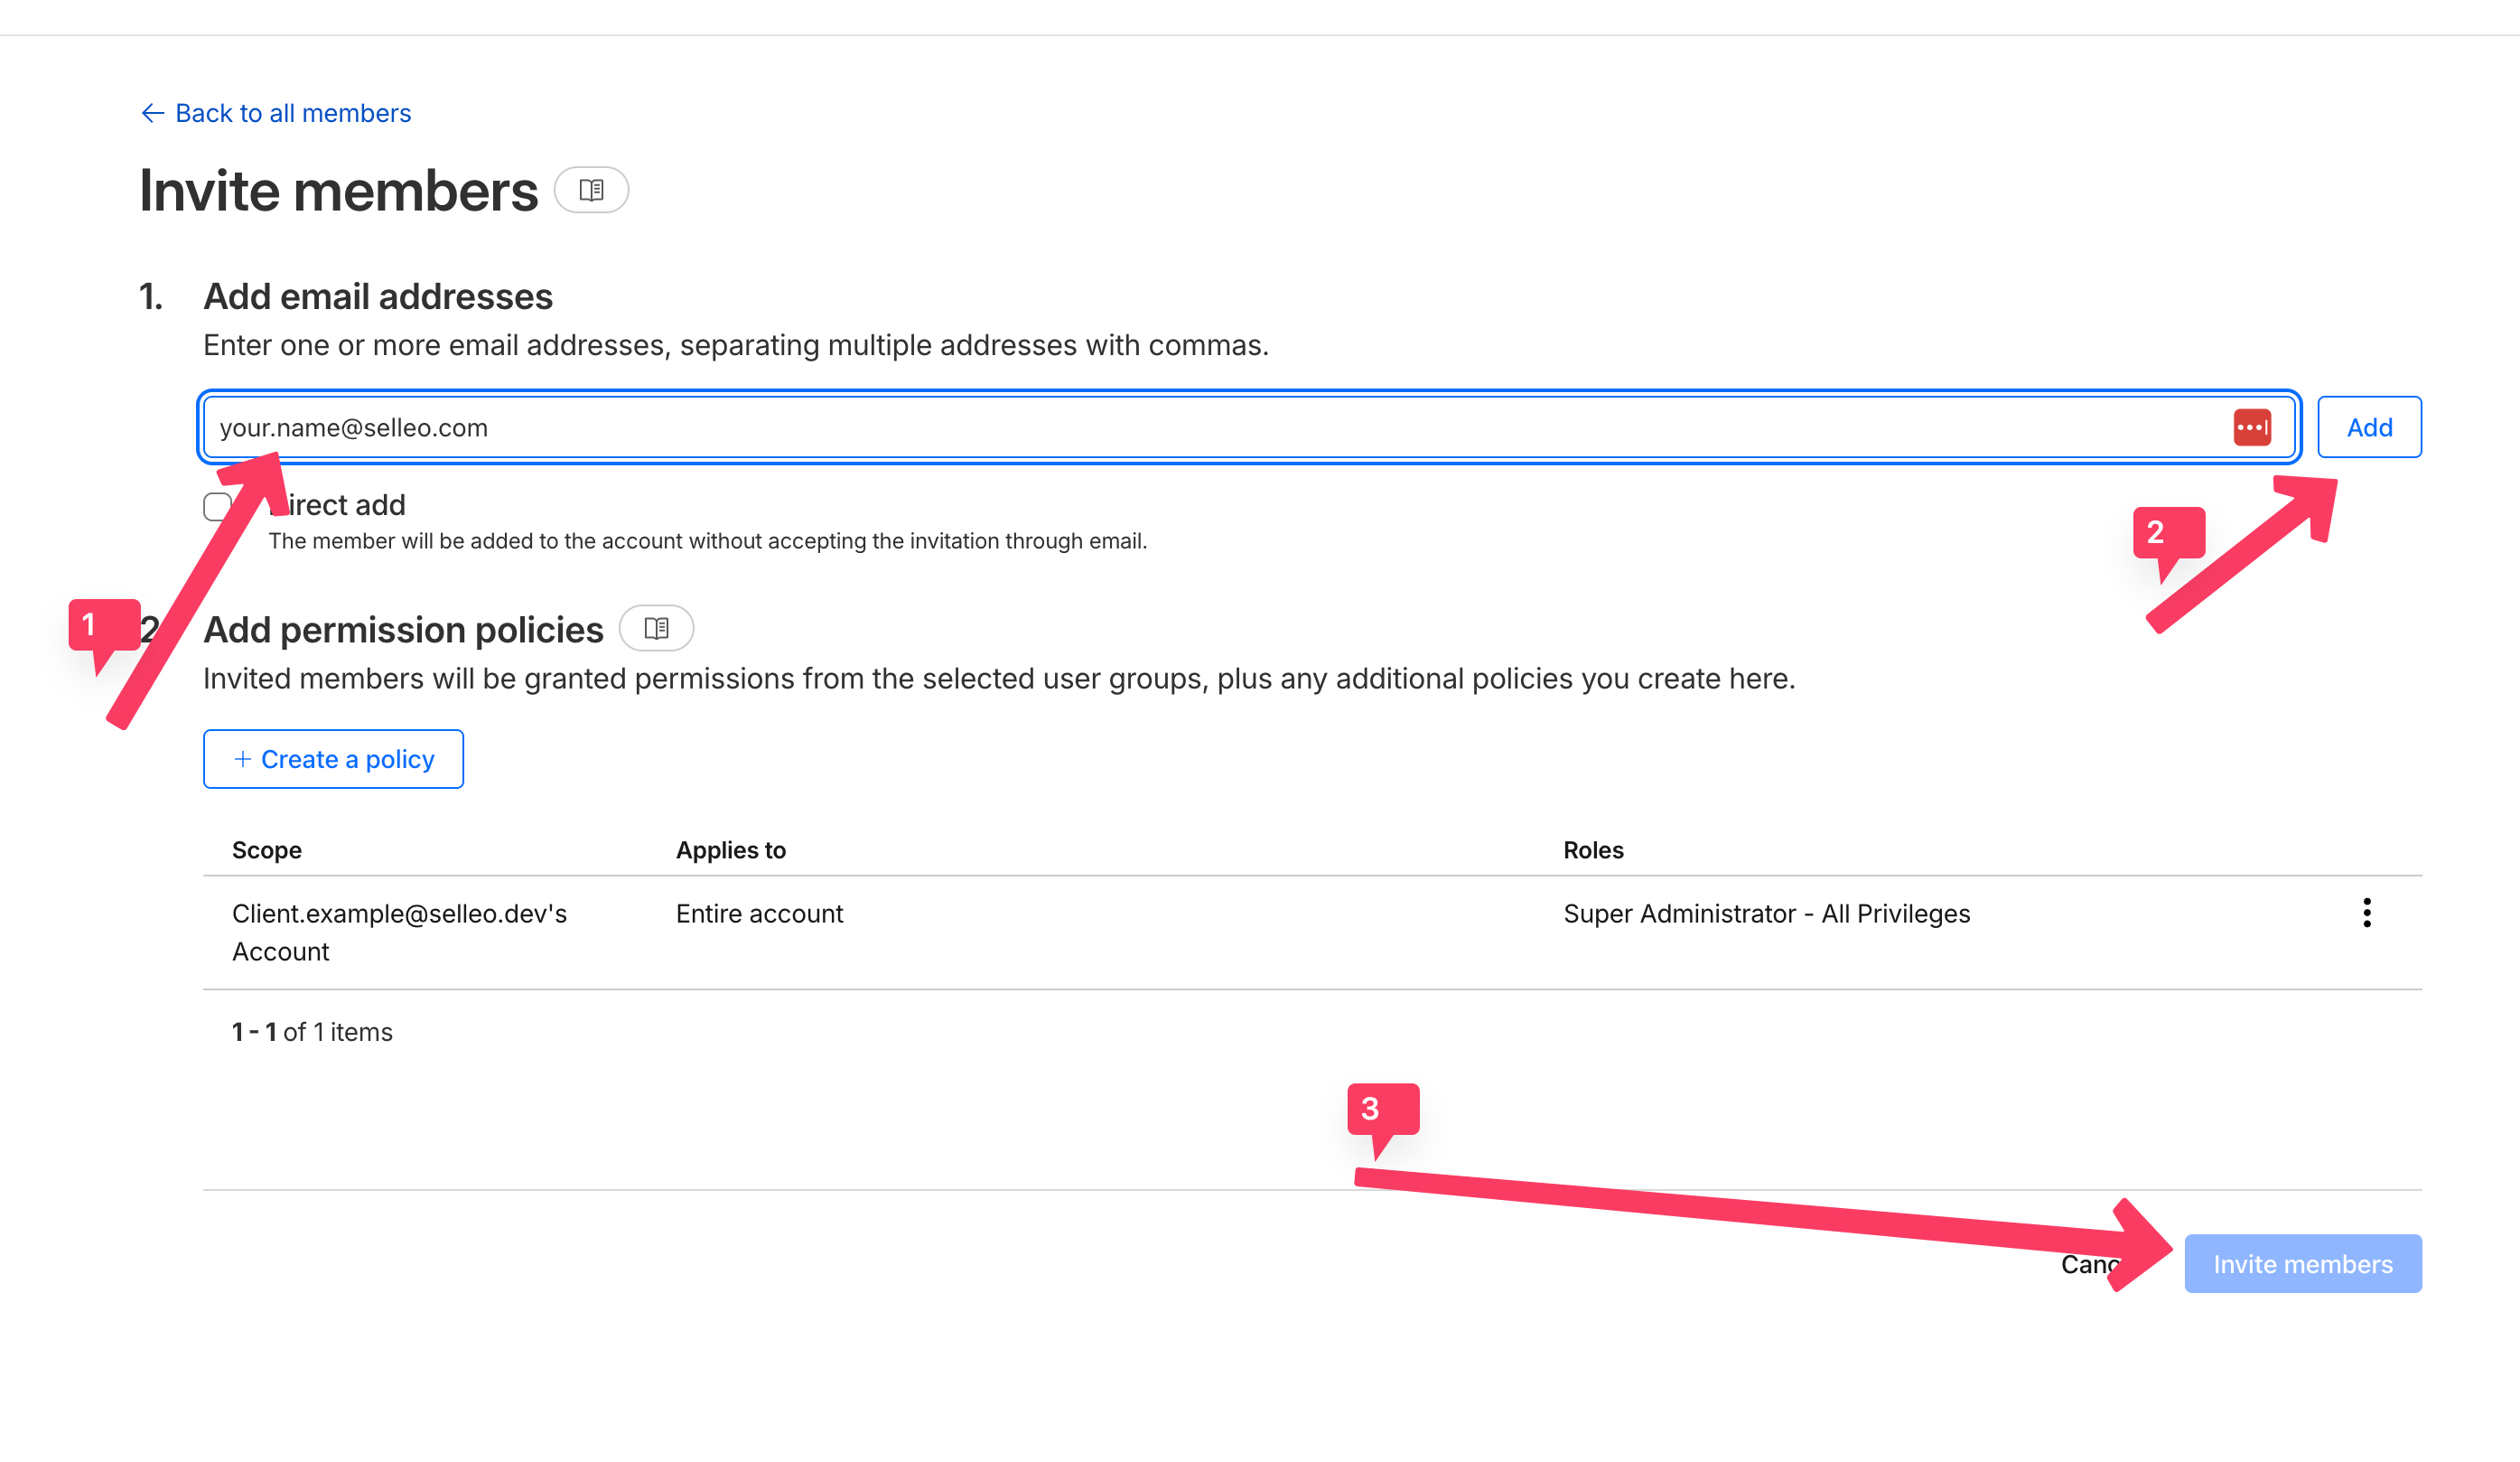
Task: Click the red password manager icon in email field
Action: [x=2251, y=427]
